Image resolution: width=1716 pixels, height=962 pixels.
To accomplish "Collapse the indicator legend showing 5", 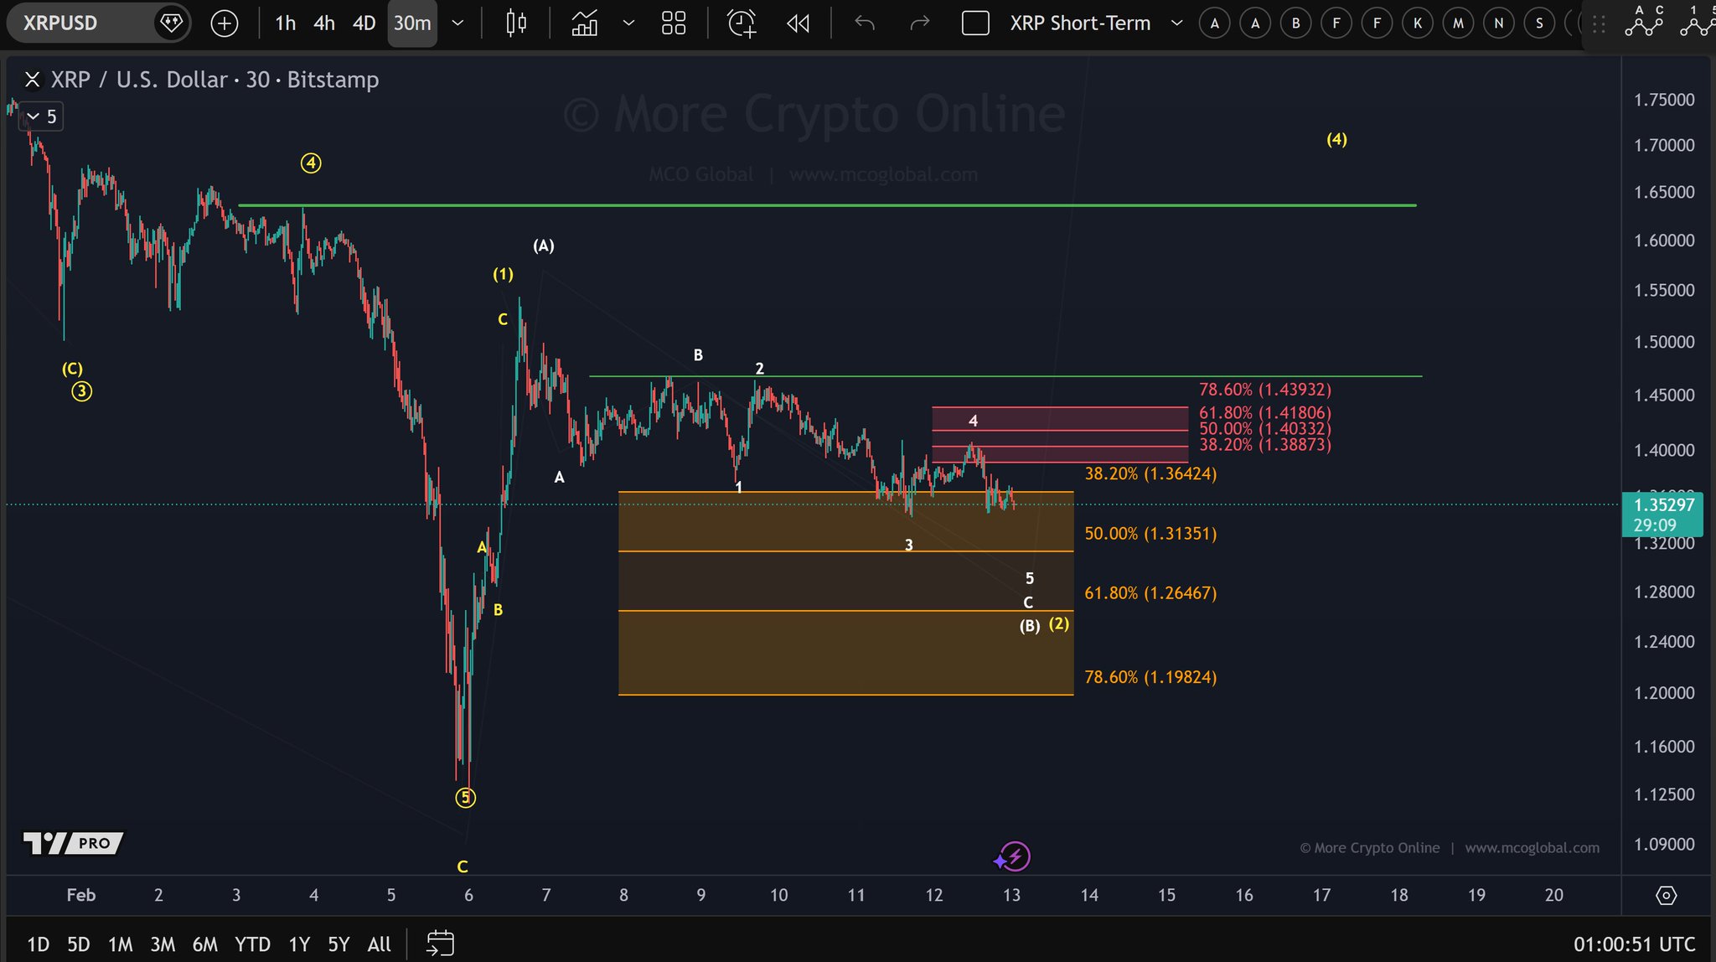I will [34, 116].
